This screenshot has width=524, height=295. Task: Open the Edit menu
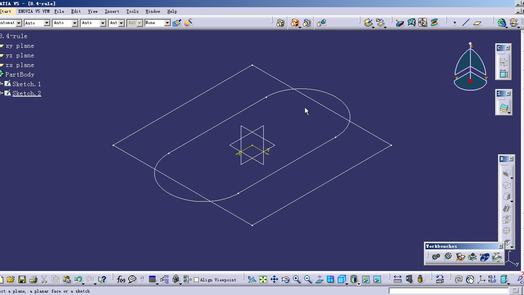pos(76,11)
